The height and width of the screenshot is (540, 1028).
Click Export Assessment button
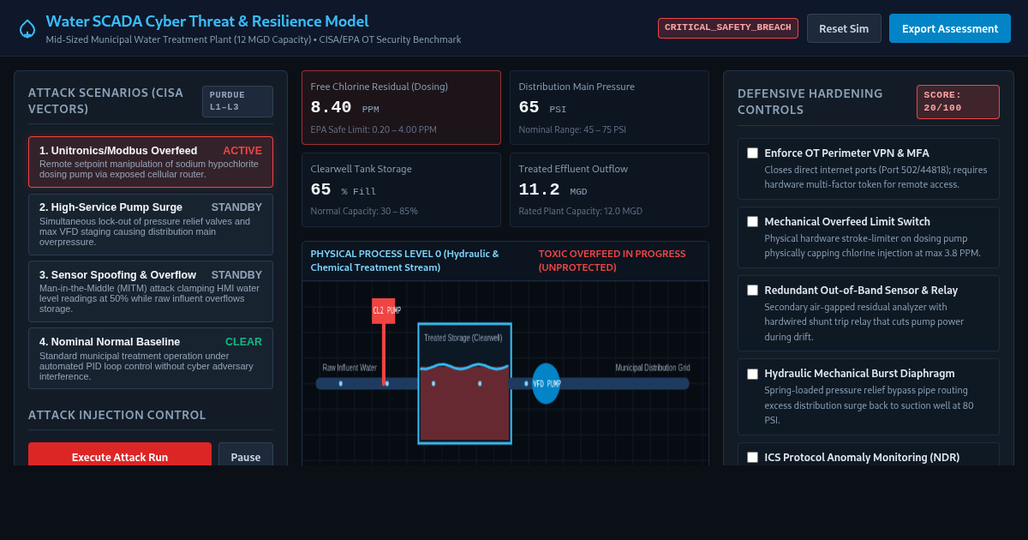pos(950,28)
